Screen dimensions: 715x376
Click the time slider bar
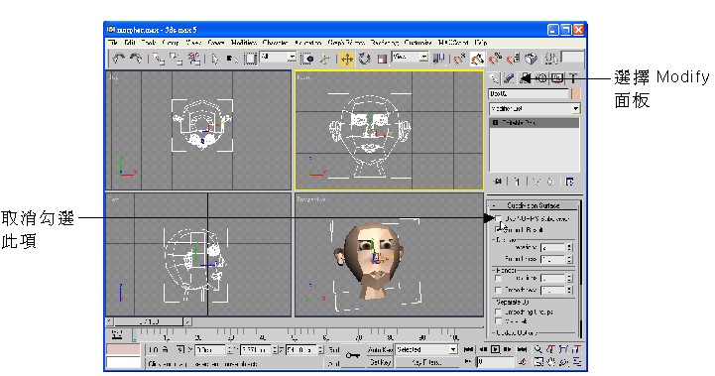pyautogui.click(x=148, y=321)
